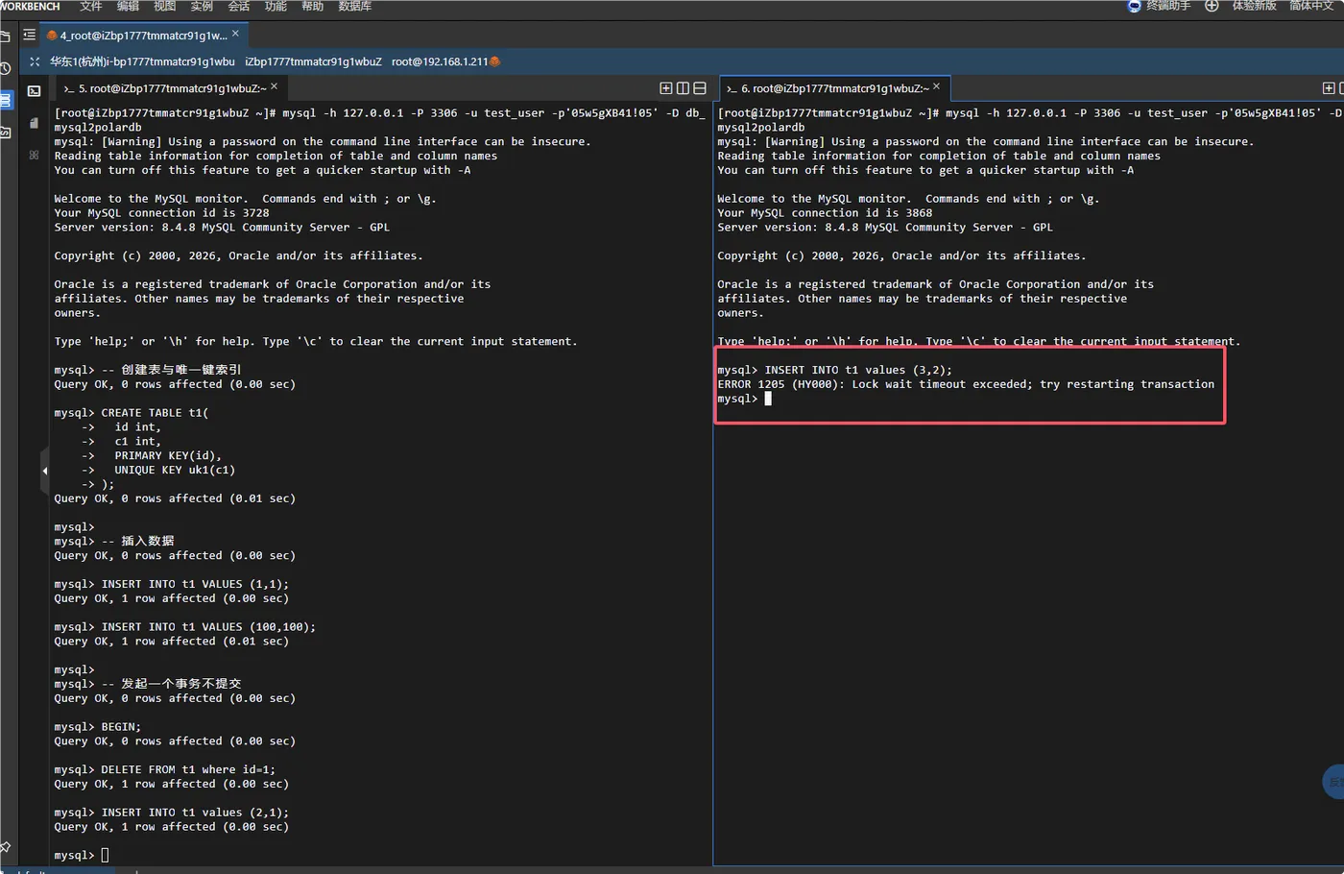Open the 数据库 menu
The height and width of the screenshot is (874, 1344).
355,6
